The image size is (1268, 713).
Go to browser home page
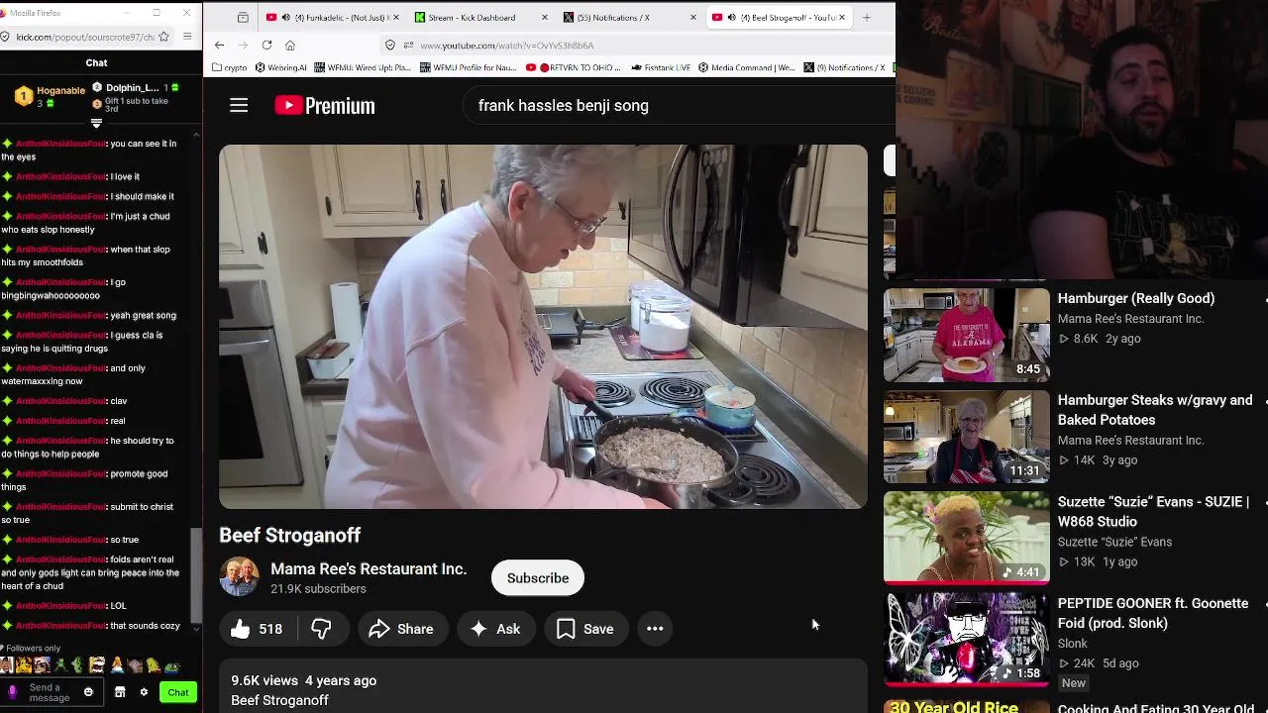290,45
